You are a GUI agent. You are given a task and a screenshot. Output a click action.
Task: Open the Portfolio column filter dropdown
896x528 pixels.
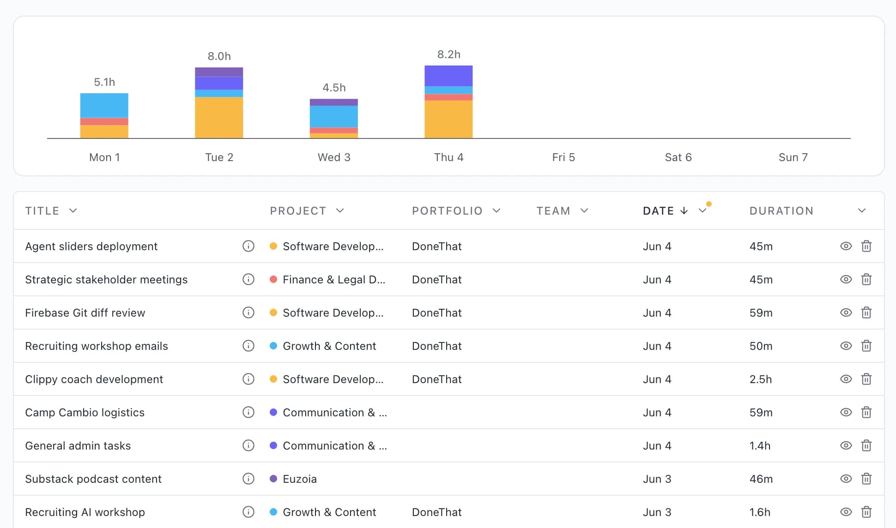click(x=496, y=211)
